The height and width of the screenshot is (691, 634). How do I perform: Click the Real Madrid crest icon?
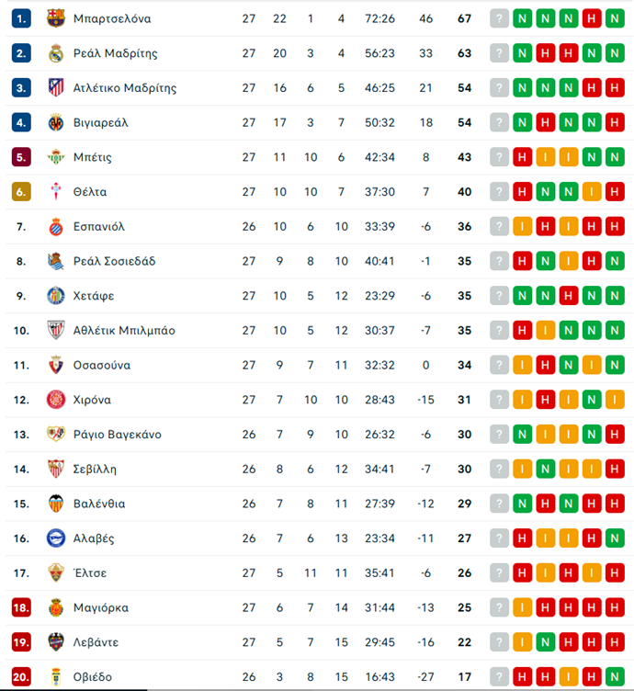point(56,53)
